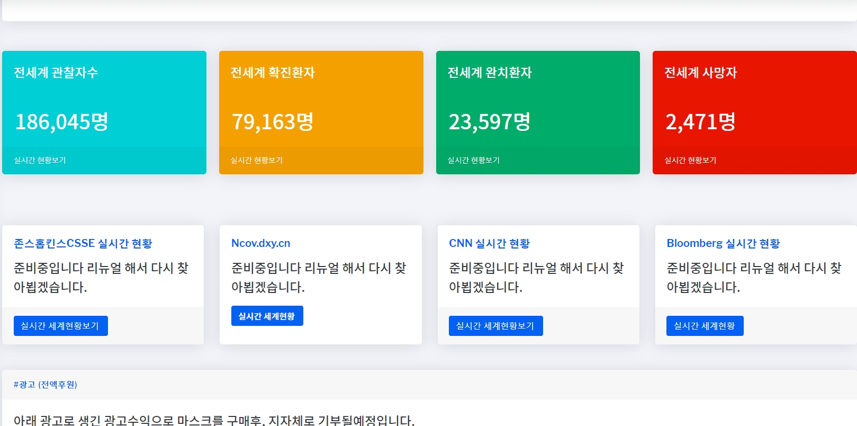This screenshot has height=426, width=857.
Task: Click the 준비중입니다 description in 존스홉킨스CSSE card
Action: pos(101,278)
